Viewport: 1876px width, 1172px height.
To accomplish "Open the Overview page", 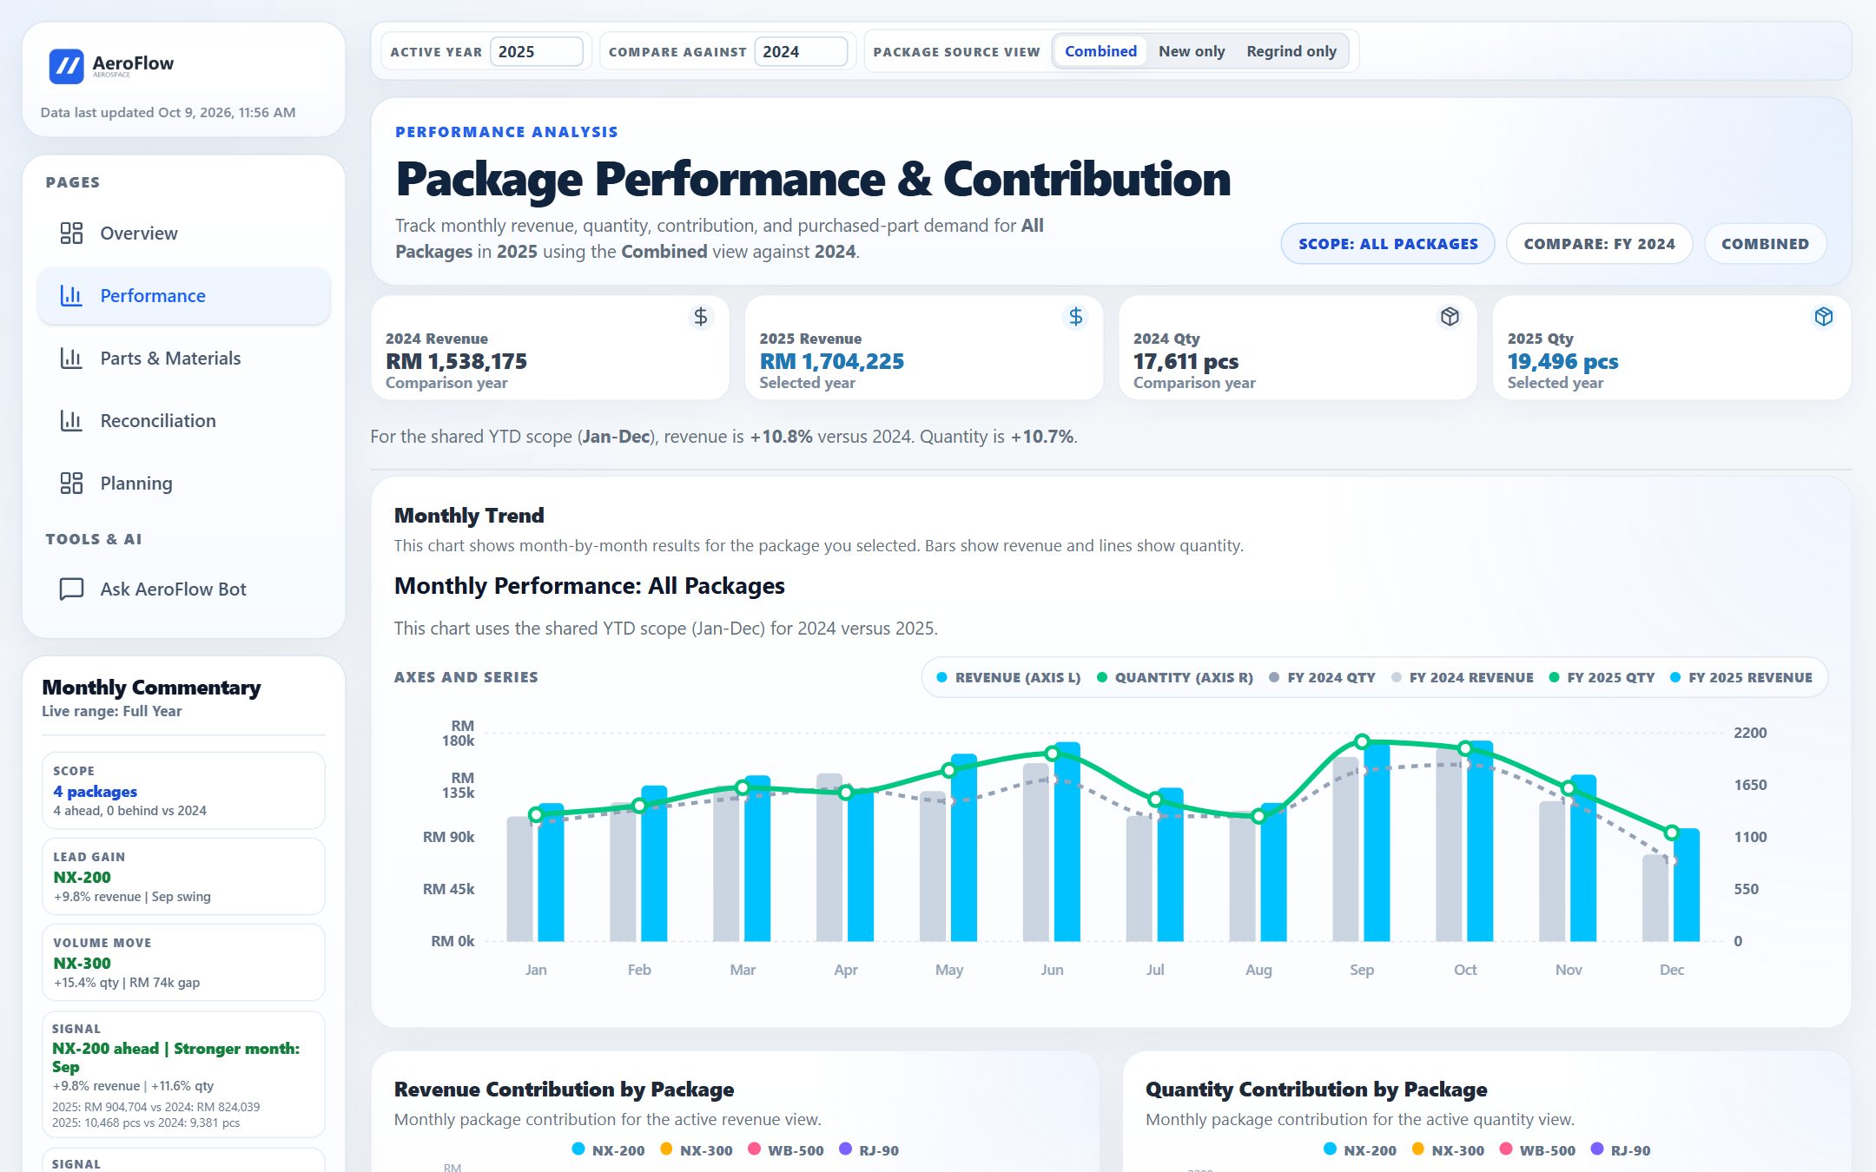I will tap(183, 234).
